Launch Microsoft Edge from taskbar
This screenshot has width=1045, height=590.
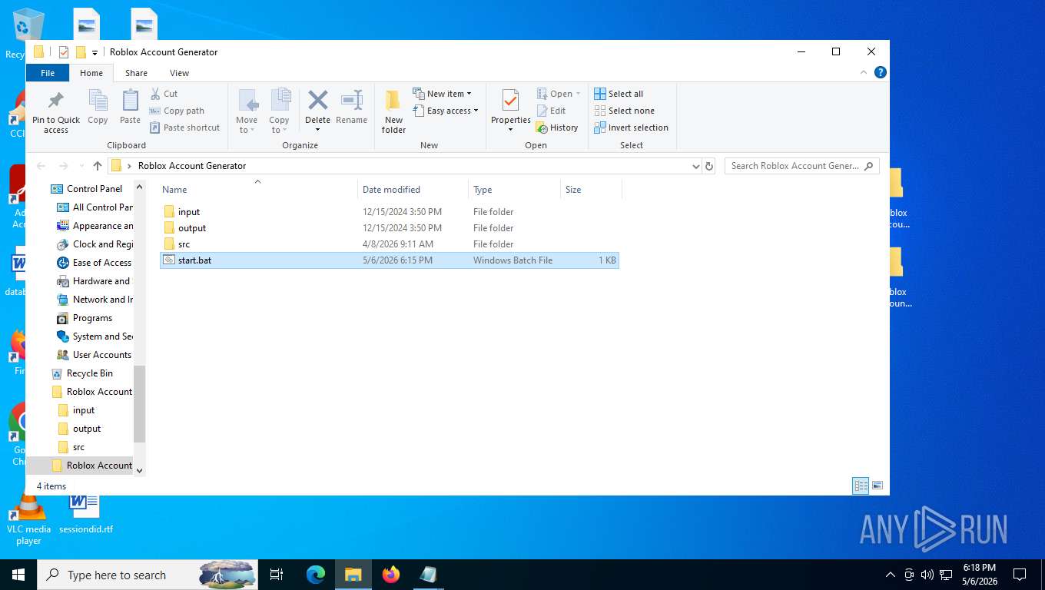pos(316,575)
